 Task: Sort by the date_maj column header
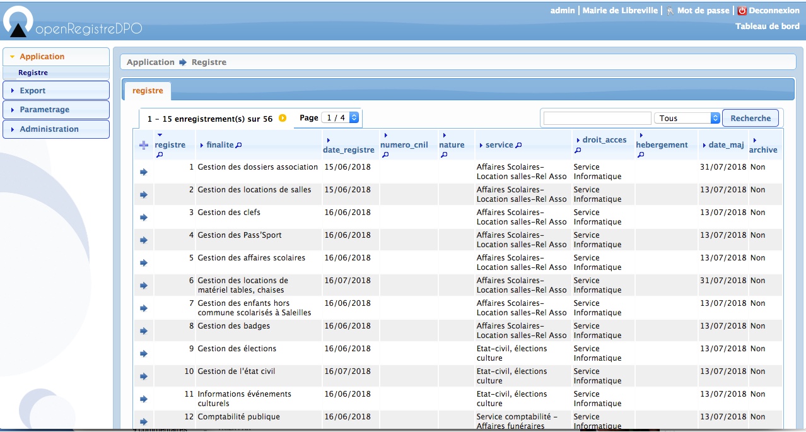point(727,145)
